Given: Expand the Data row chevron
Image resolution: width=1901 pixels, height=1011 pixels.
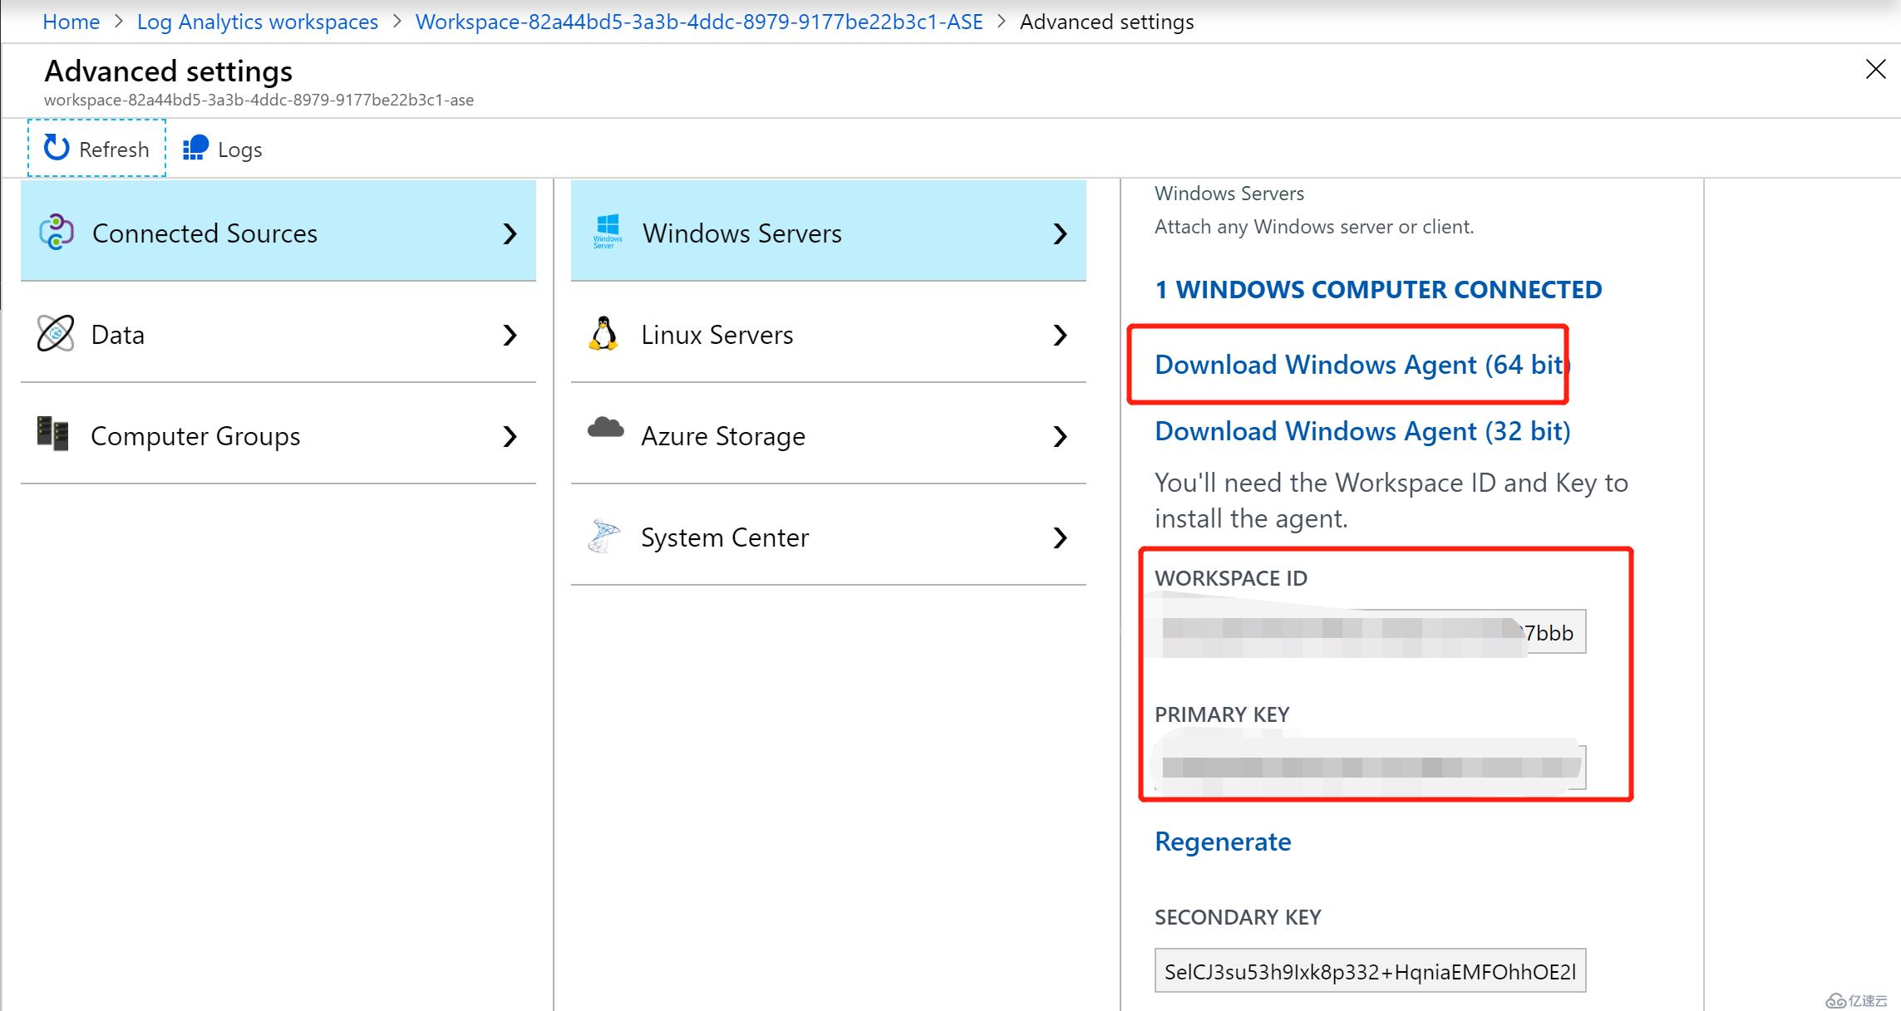Looking at the screenshot, I should point(510,335).
